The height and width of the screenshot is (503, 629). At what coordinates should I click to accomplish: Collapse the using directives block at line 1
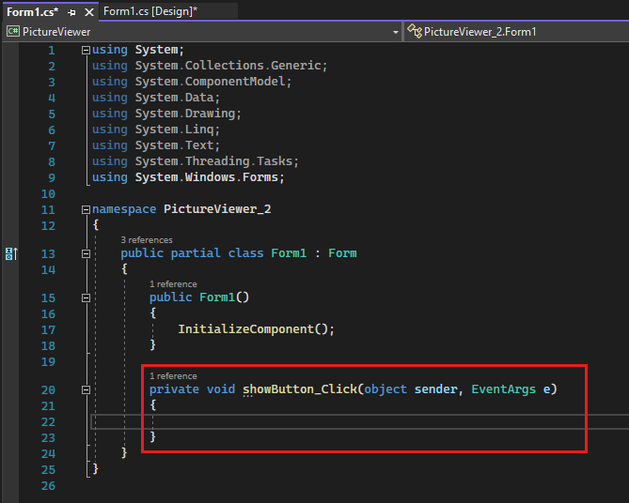[86, 50]
